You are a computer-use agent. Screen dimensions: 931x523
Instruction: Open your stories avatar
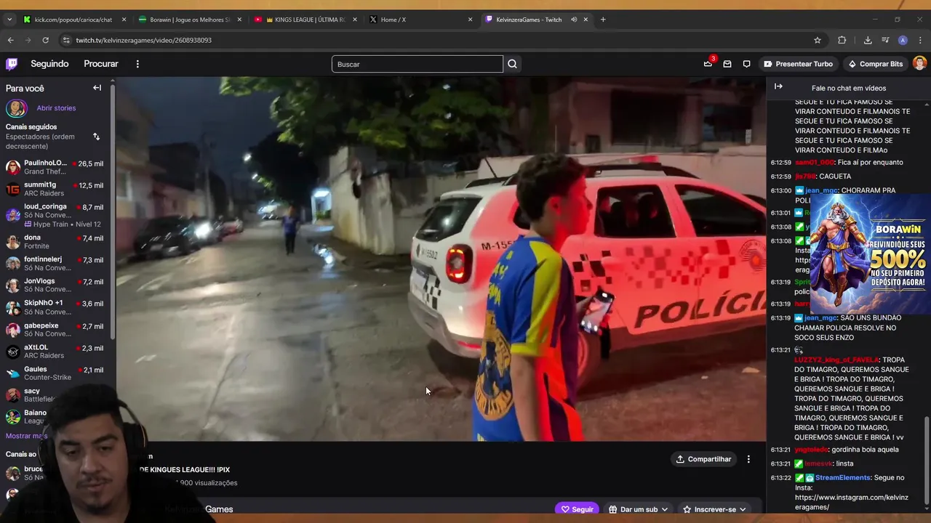point(16,108)
